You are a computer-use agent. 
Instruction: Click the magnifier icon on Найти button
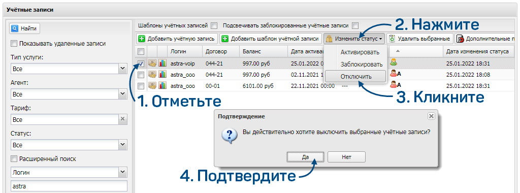pyautogui.click(x=15, y=28)
